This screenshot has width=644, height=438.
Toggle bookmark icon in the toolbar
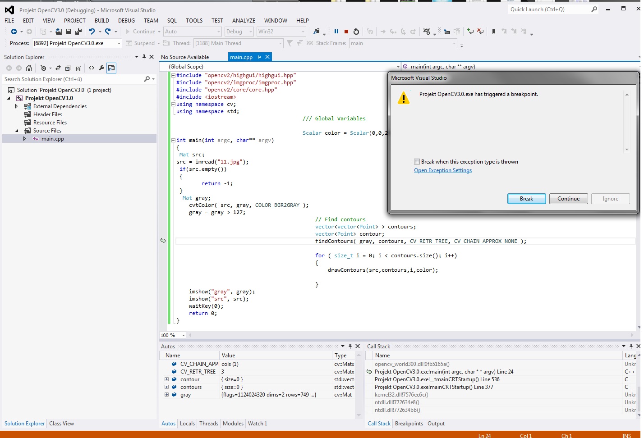(494, 32)
